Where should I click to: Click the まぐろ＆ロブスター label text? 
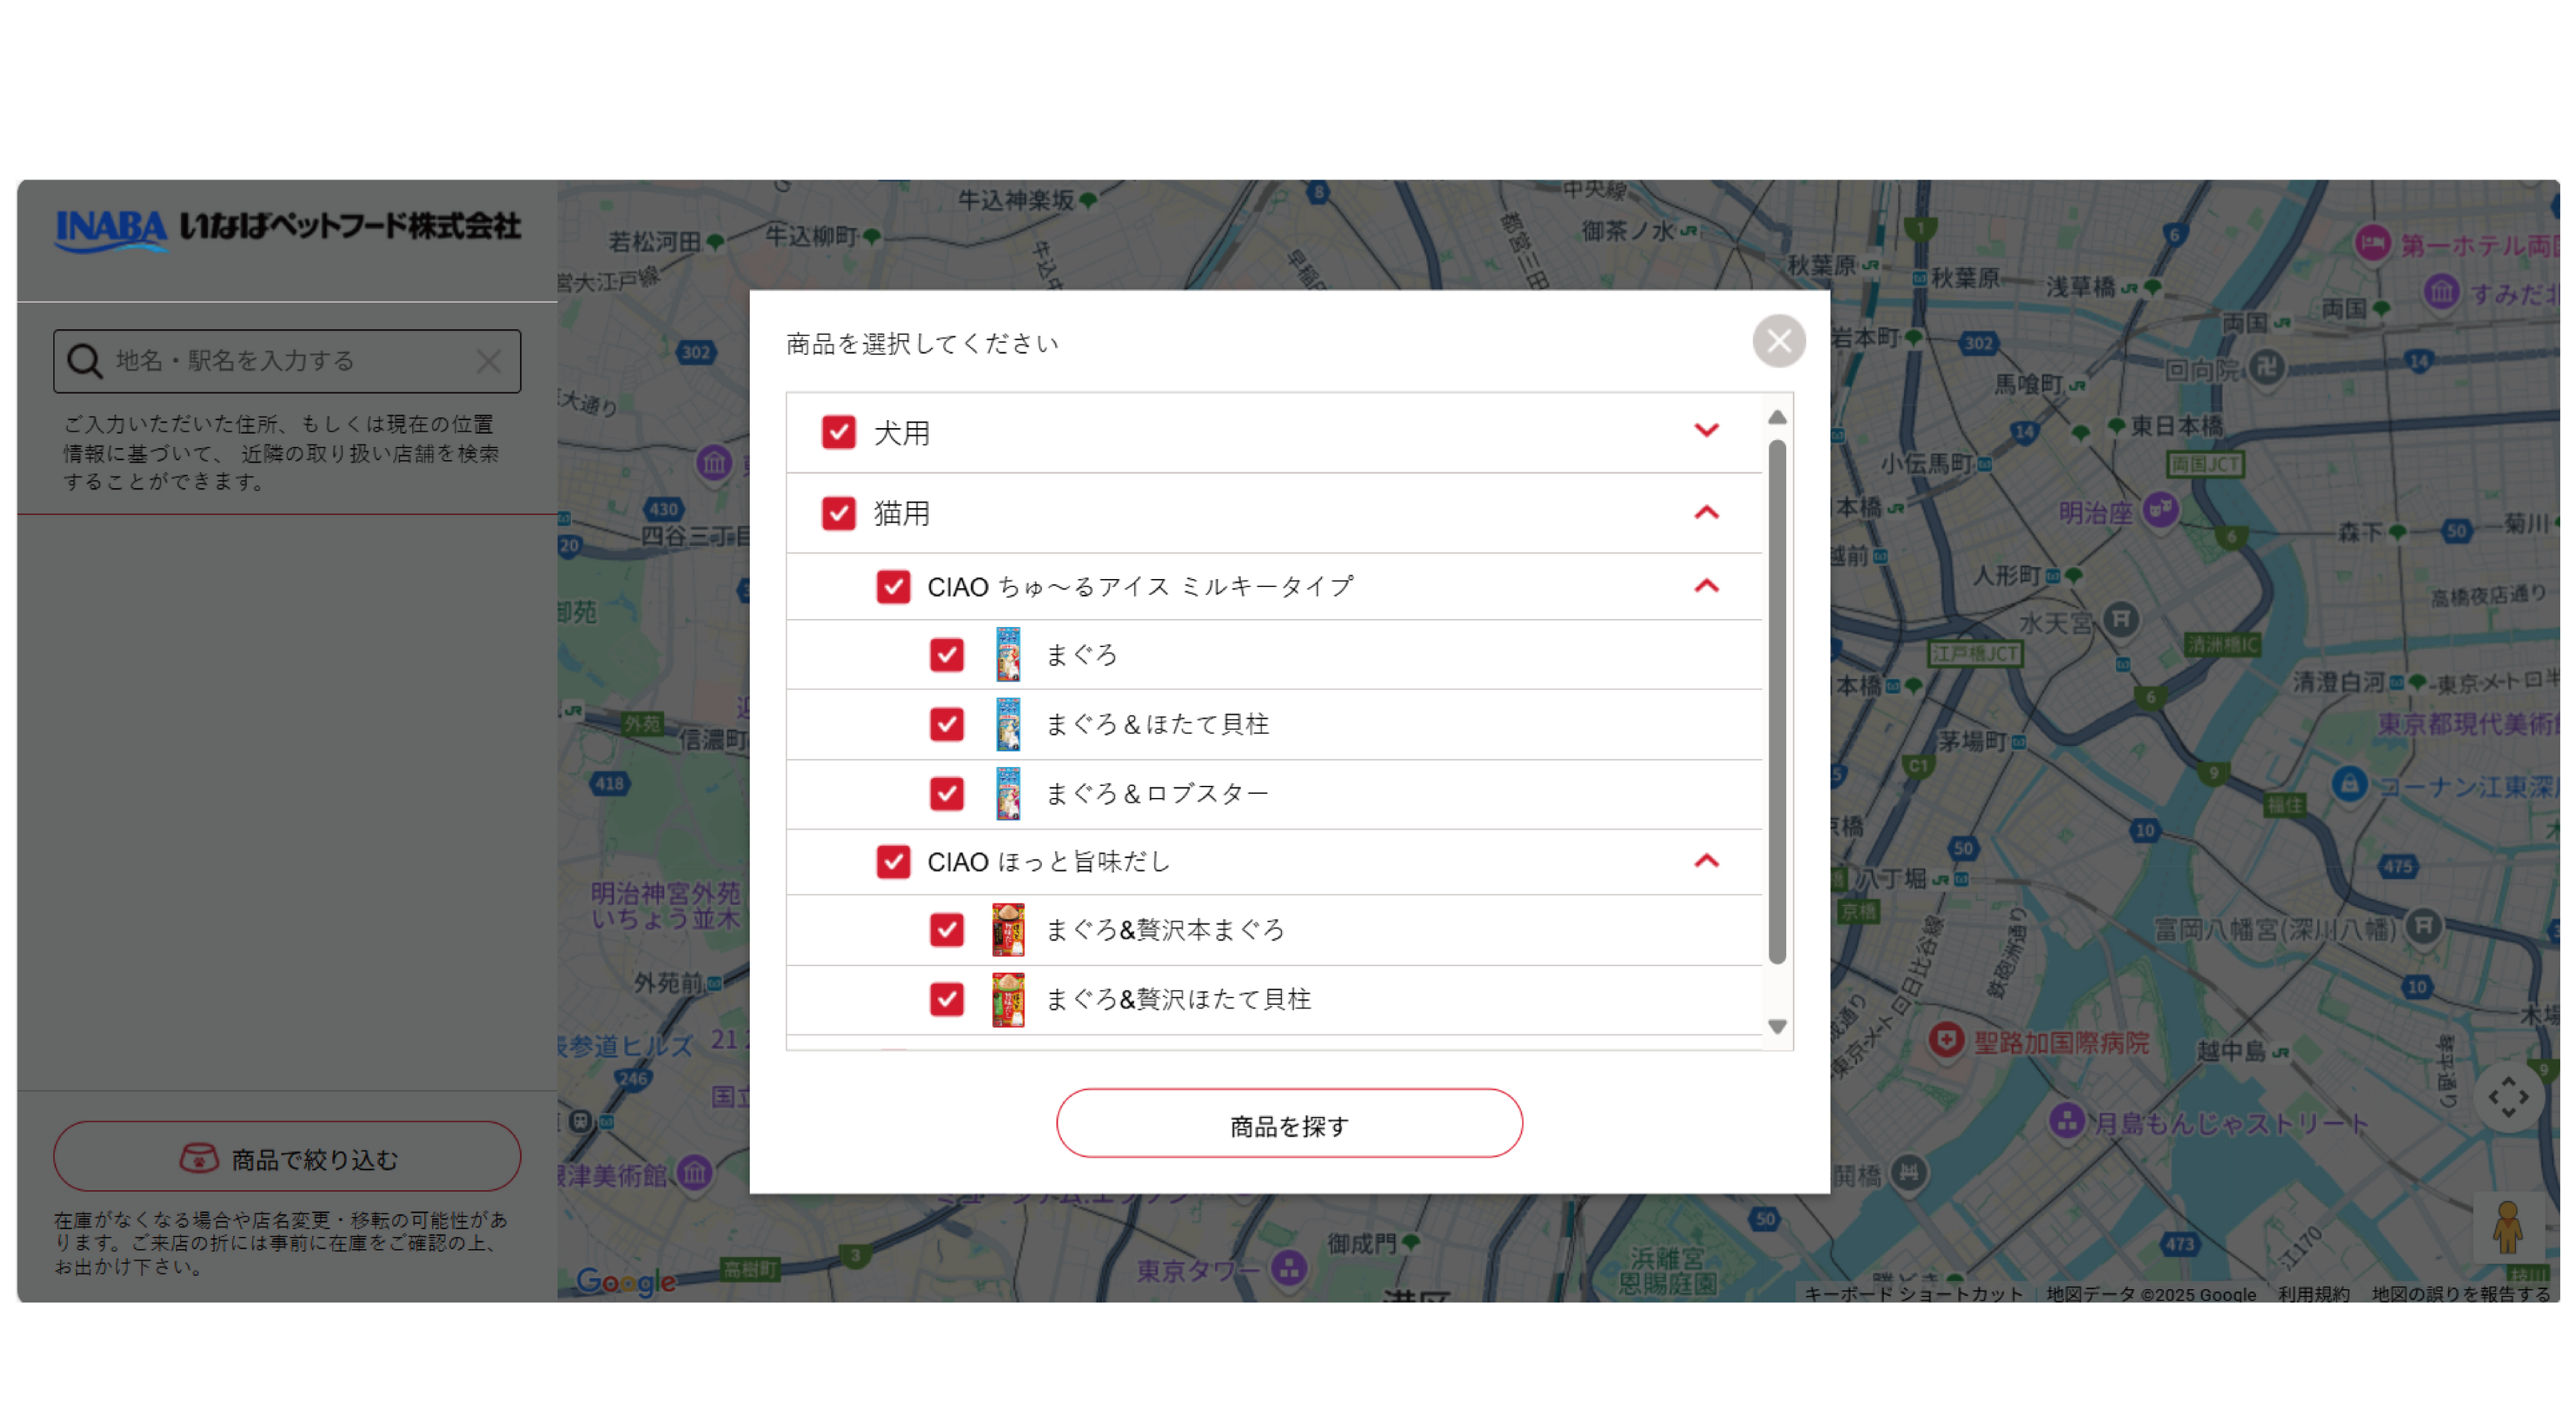tap(1157, 794)
